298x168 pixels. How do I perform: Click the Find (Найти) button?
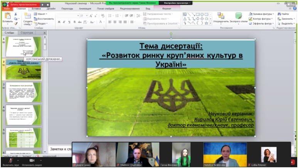[x=283, y=14]
